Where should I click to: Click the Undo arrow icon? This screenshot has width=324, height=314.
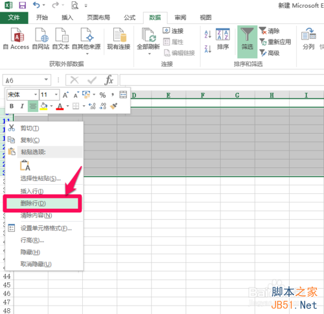point(36,5)
